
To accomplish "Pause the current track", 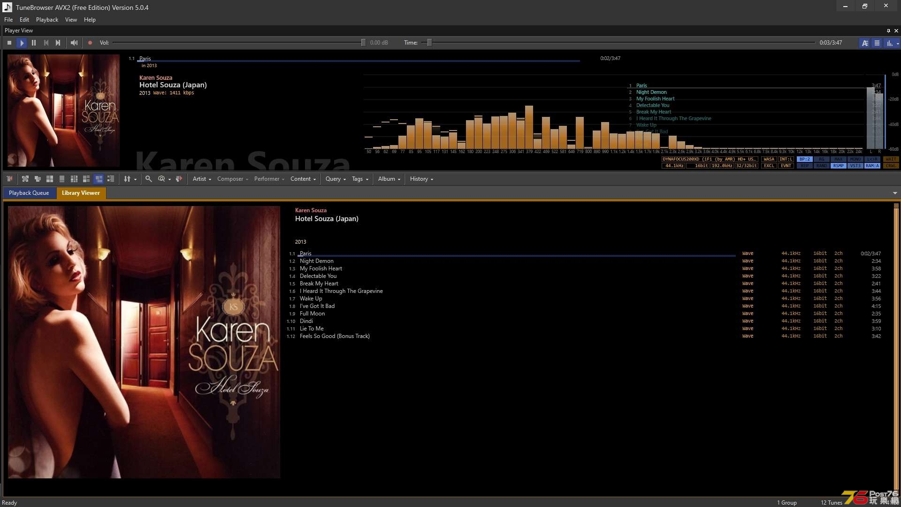I will (34, 43).
